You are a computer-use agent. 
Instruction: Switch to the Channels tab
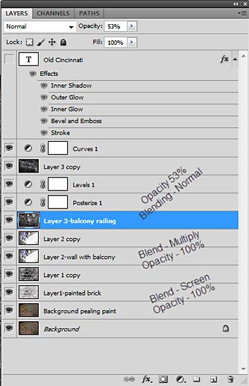tap(53, 13)
